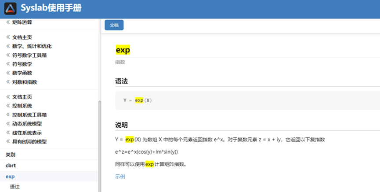Click chevron icon beside 数学、统计和优化
Image resolution: width=380 pixels, height=192 pixels.
(x=8, y=46)
